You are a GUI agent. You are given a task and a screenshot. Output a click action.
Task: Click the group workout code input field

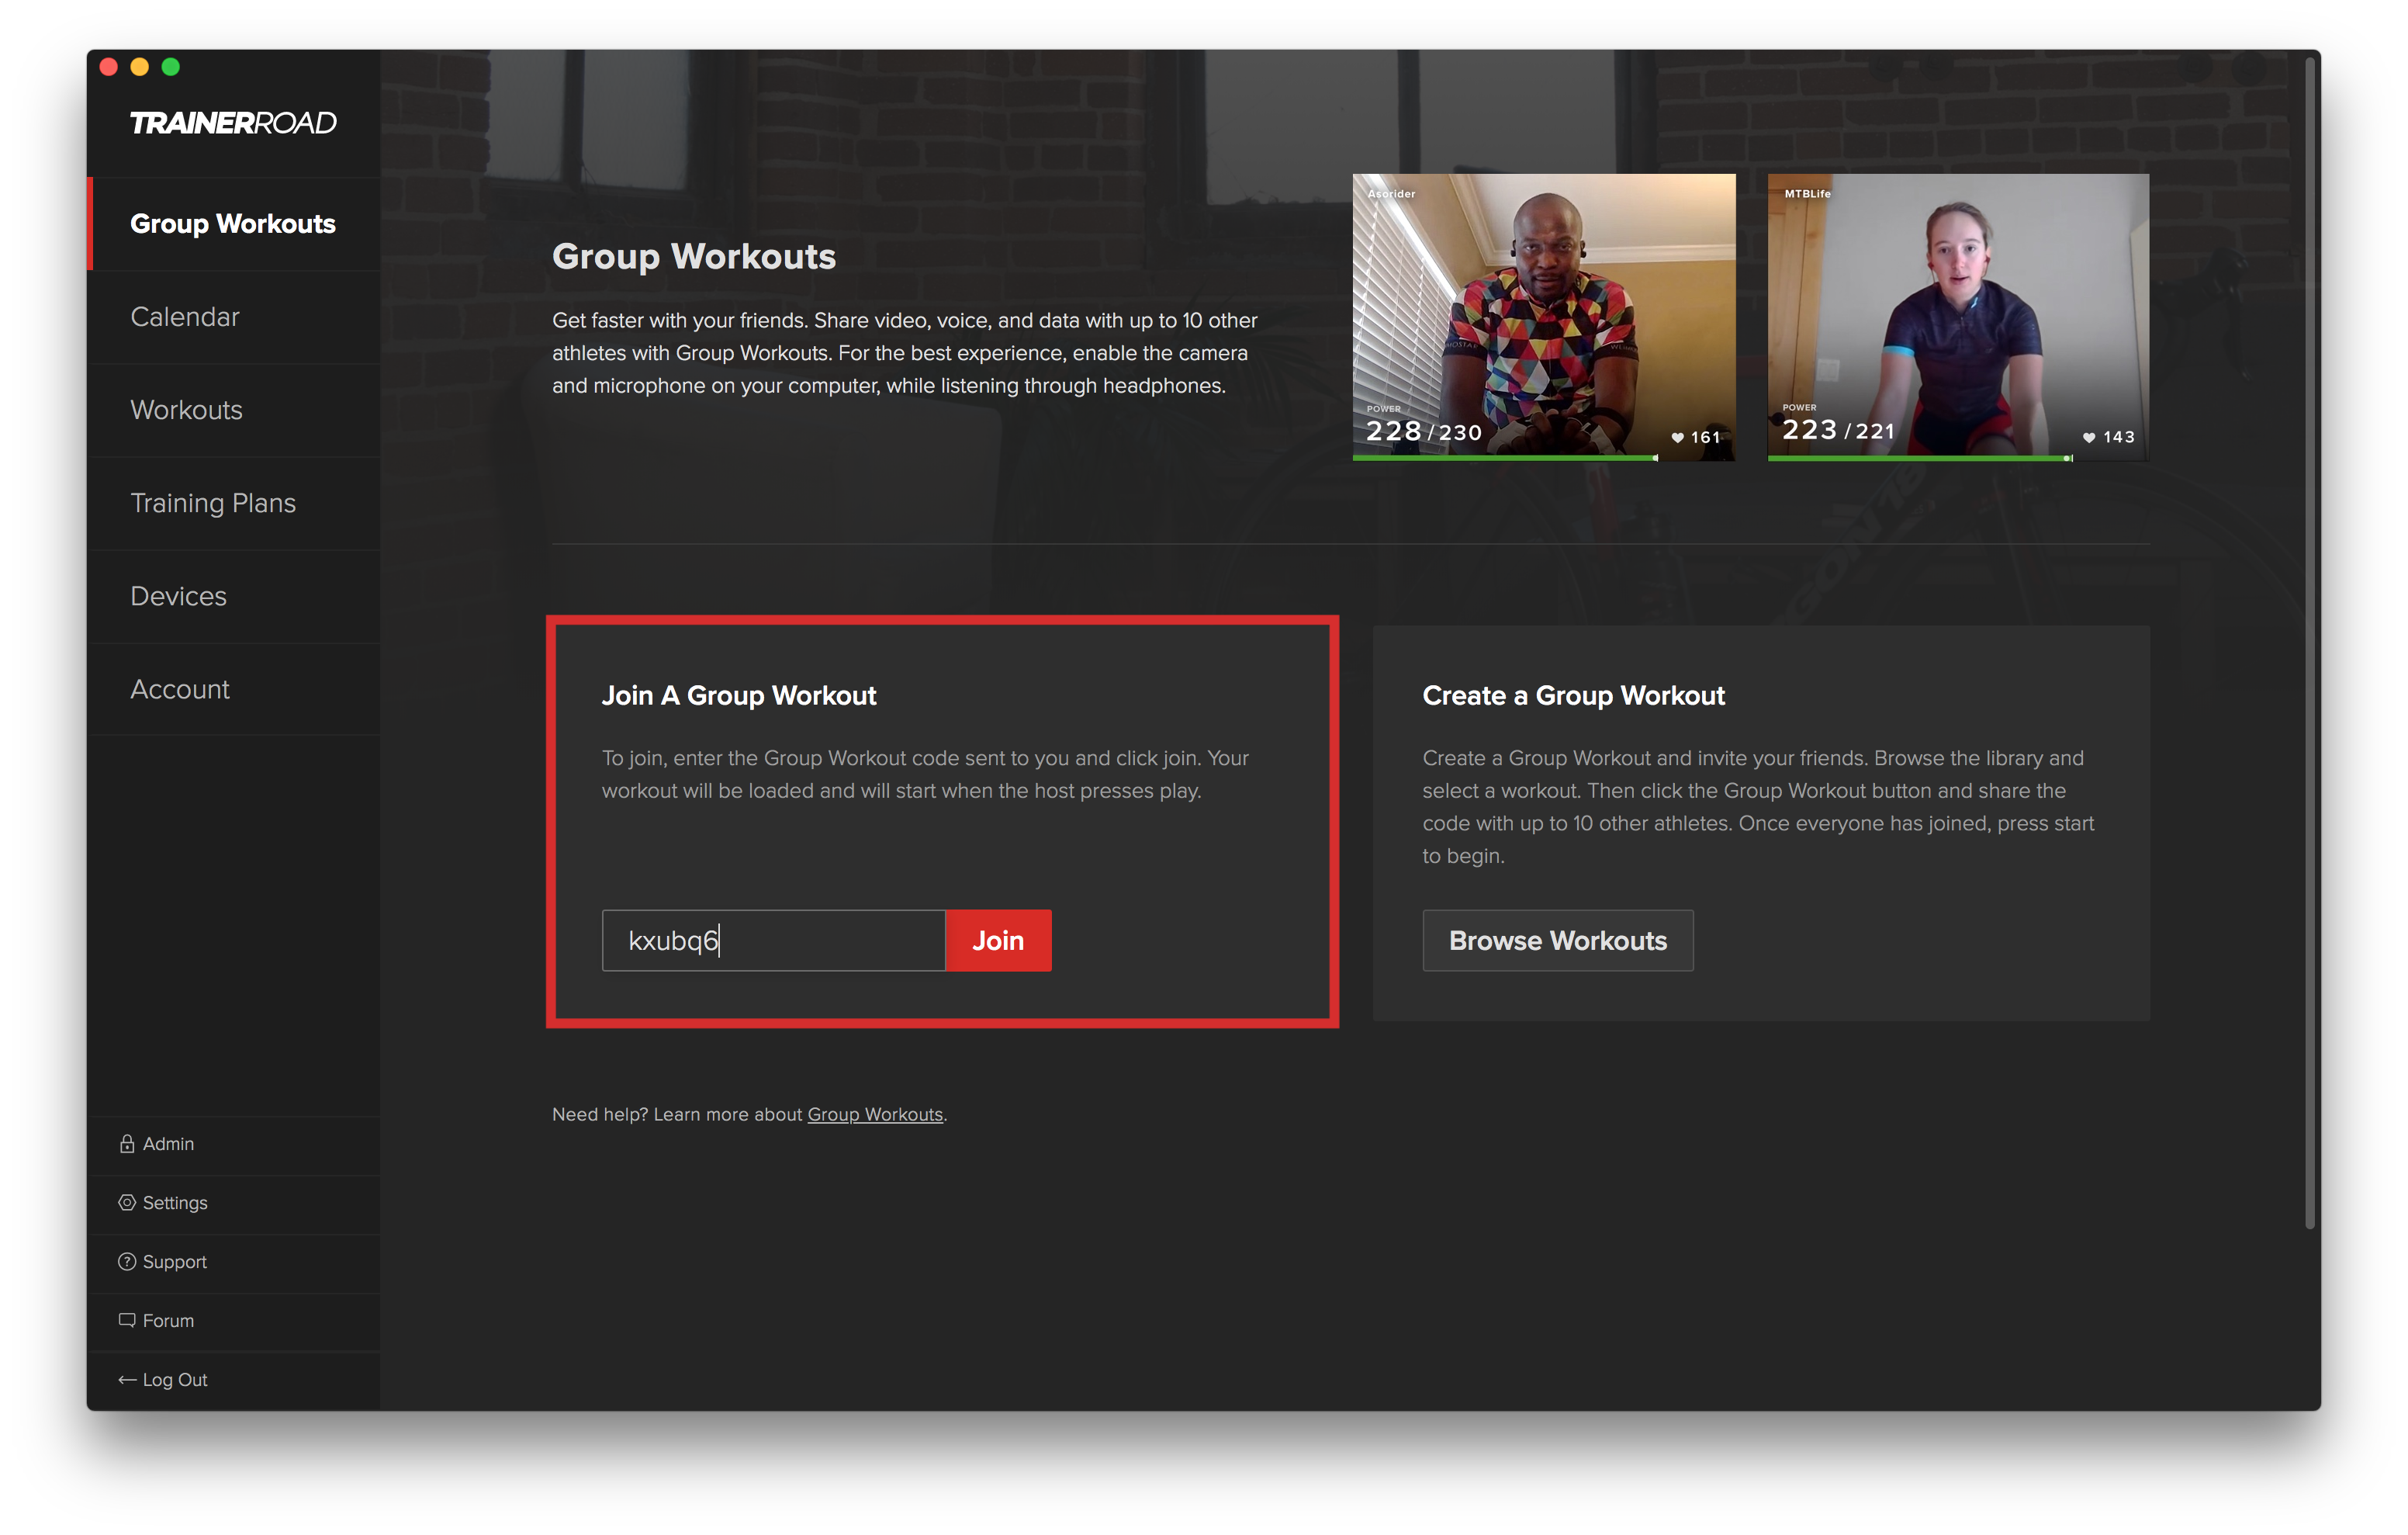point(774,941)
